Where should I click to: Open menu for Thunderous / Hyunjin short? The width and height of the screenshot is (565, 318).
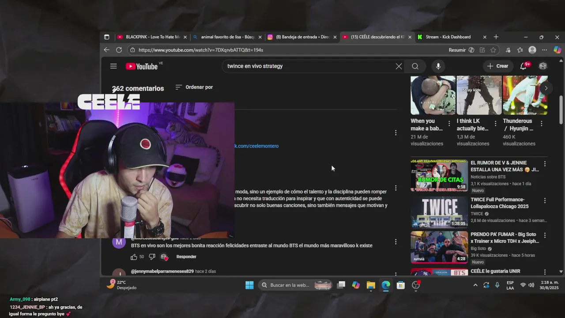point(541,124)
